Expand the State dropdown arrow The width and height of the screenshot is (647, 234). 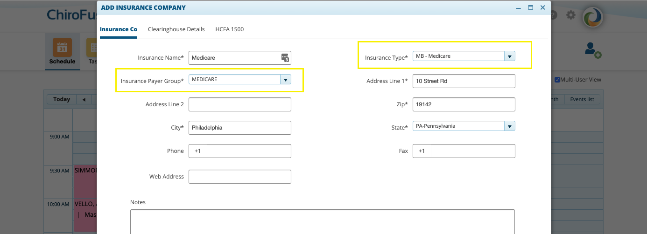point(510,126)
